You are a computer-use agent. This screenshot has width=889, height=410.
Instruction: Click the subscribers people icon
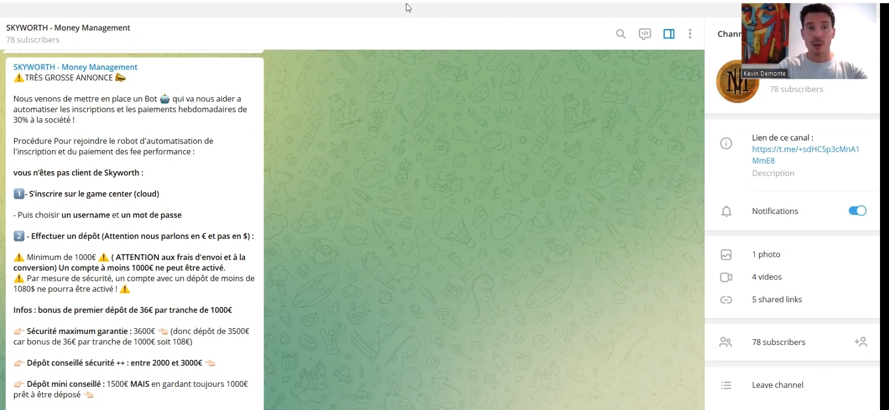click(725, 342)
